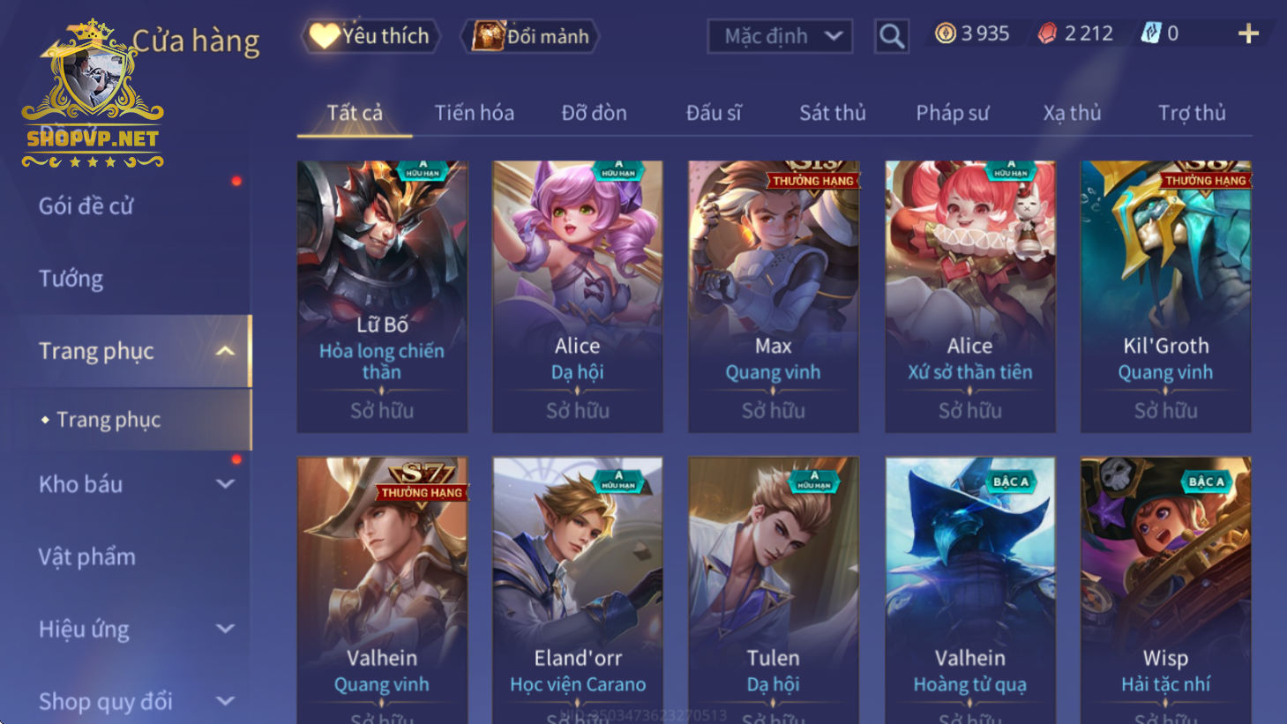This screenshot has width=1287, height=724.
Task: Click the chest icon in Đổi mảnh
Action: [x=488, y=36]
